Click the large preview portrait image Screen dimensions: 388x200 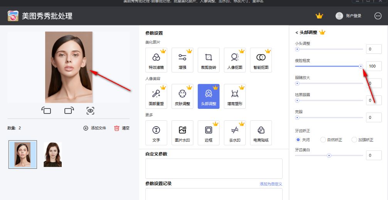pyautogui.click(x=69, y=67)
